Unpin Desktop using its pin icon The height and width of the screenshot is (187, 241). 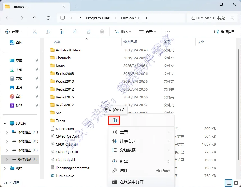click(x=37, y=61)
